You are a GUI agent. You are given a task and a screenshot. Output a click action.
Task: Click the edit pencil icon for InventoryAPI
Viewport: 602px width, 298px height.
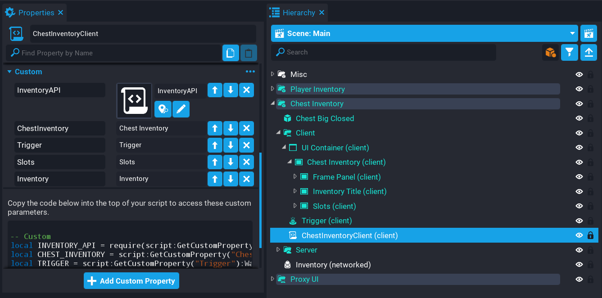(181, 109)
